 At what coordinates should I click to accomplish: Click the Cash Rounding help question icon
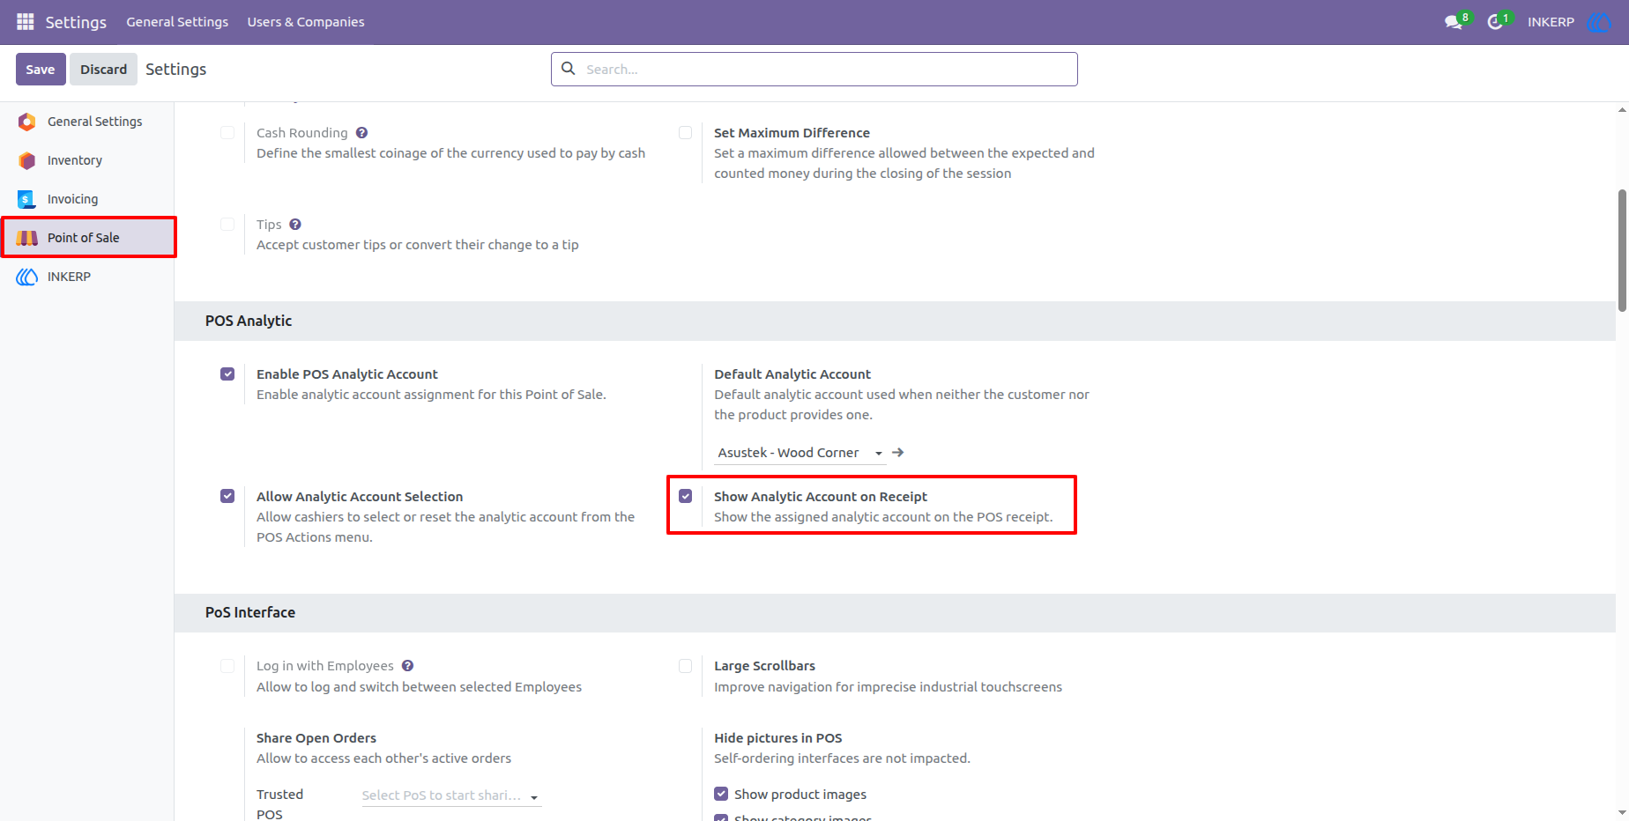(361, 133)
